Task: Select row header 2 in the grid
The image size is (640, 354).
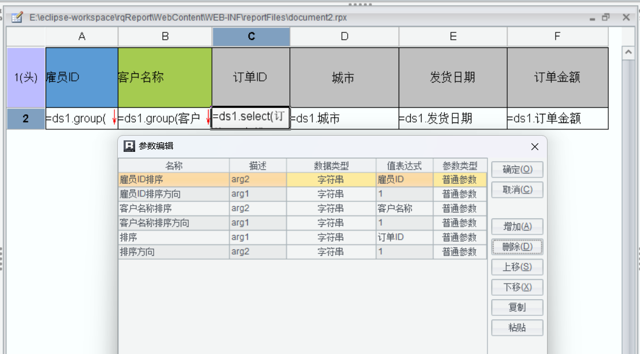Action: (26, 119)
